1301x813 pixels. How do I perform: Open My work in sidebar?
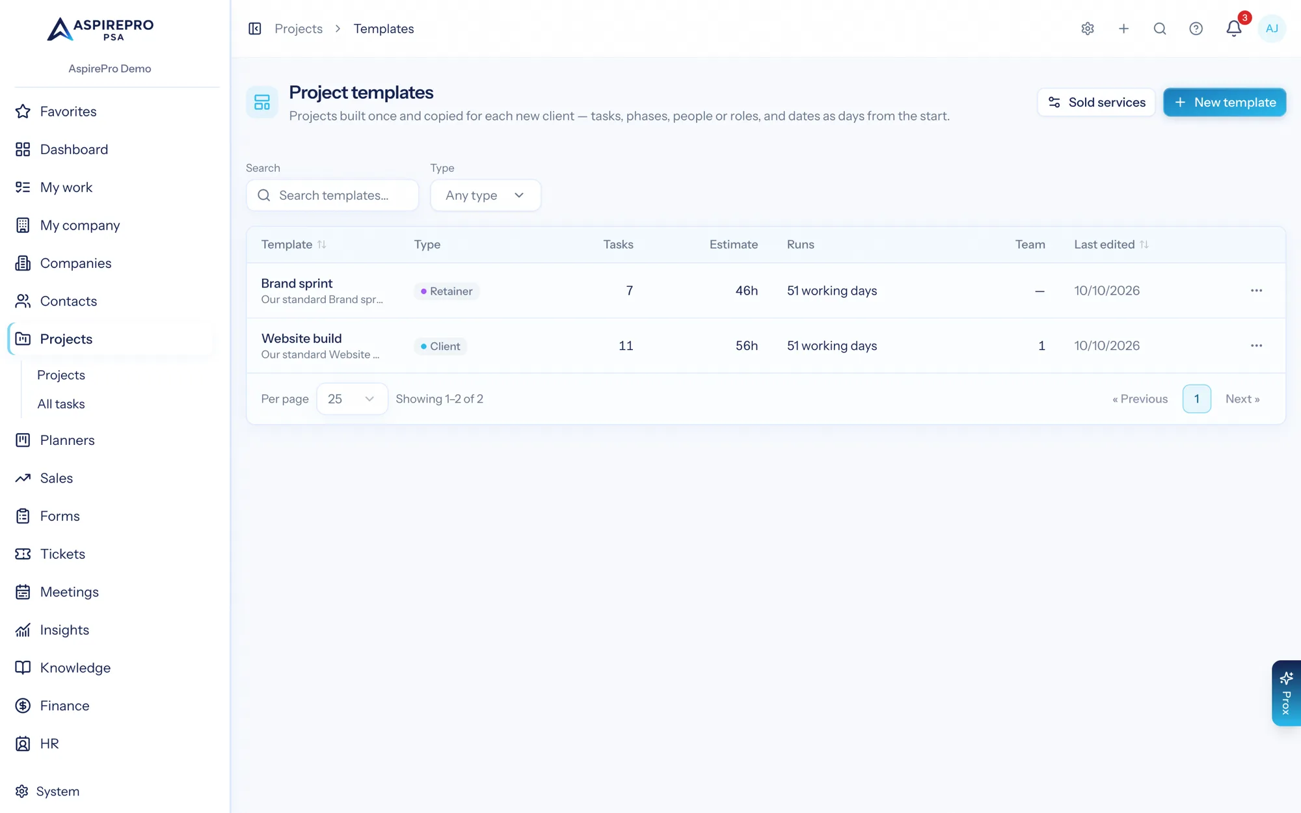[110, 187]
